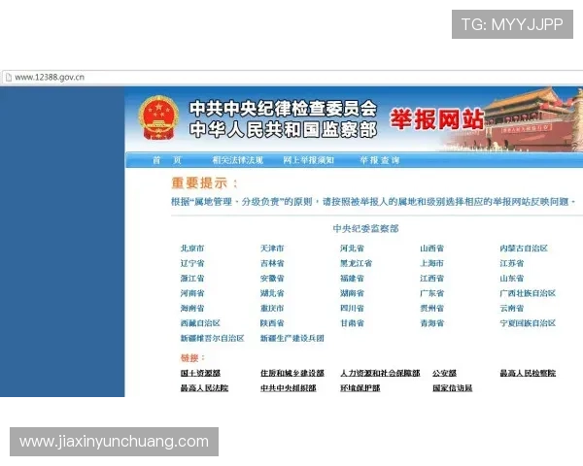
Task: Choose the 安徽省 link
Action: click(x=272, y=278)
